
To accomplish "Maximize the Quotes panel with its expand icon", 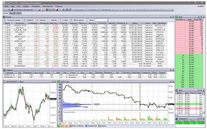I will click(x=171, y=17).
